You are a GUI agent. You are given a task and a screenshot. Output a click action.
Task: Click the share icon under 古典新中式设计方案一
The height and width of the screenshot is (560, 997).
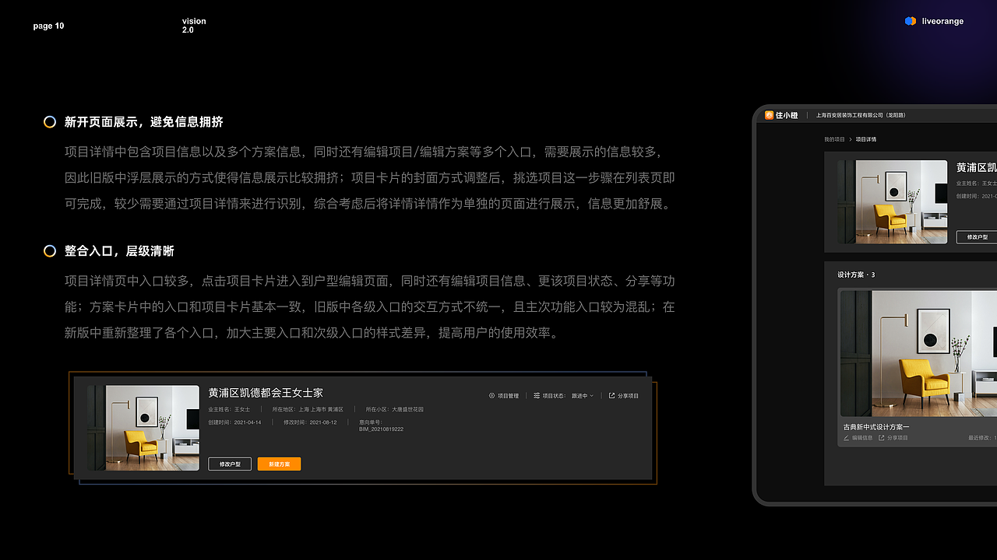click(x=882, y=437)
